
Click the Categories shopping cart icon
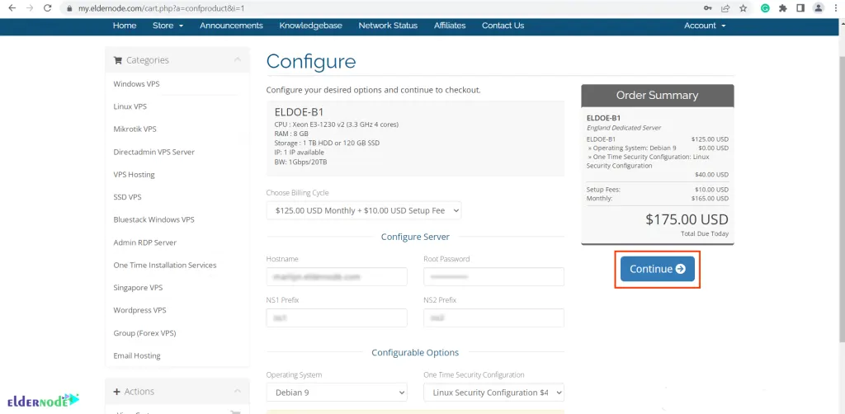point(118,60)
